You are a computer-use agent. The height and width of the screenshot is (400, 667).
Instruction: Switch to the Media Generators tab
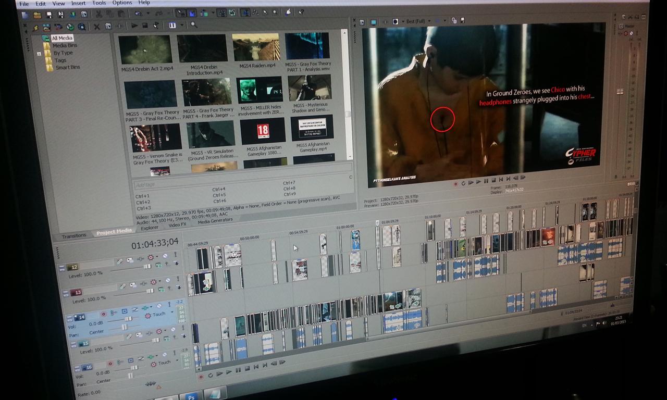coord(215,221)
